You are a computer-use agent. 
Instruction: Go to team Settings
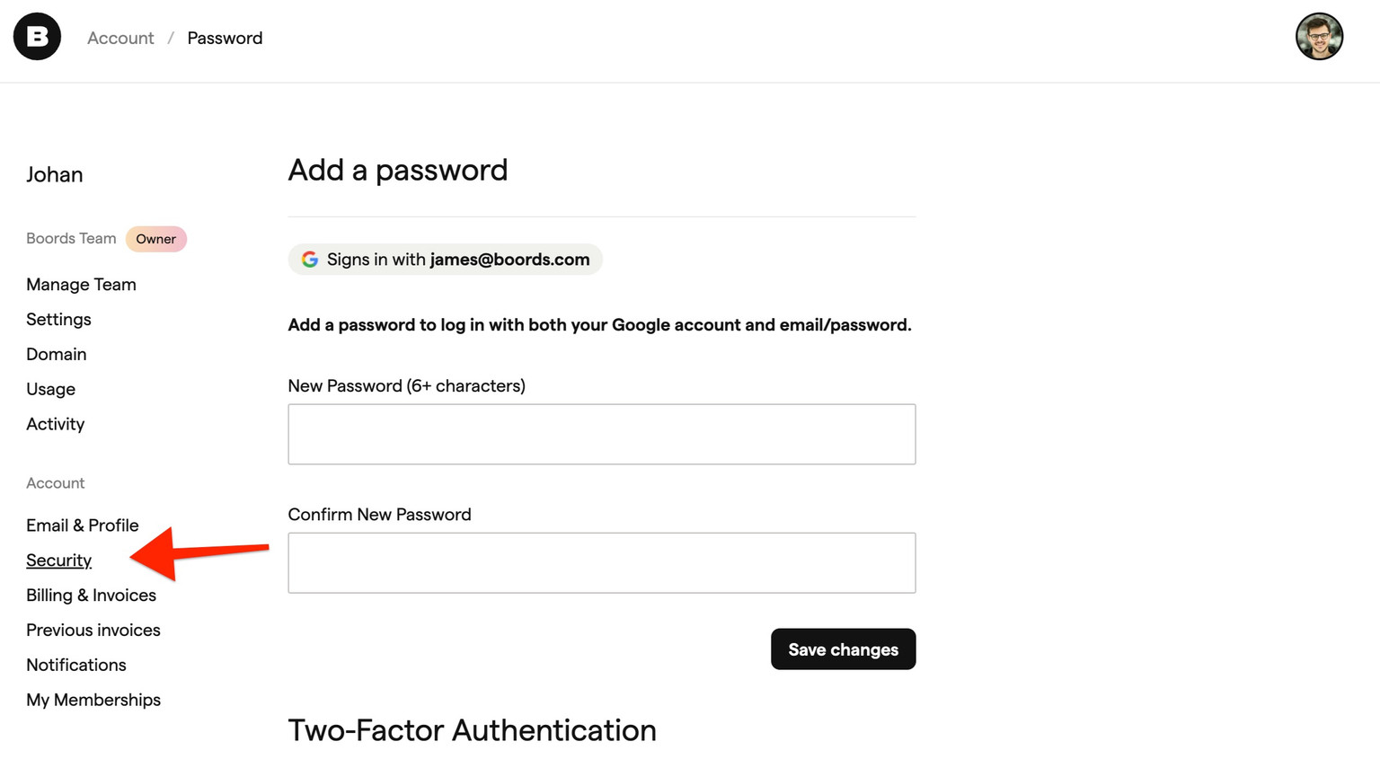(58, 320)
